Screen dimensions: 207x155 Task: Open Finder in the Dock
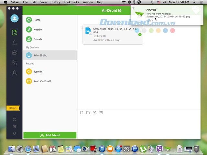(x=12, y=149)
